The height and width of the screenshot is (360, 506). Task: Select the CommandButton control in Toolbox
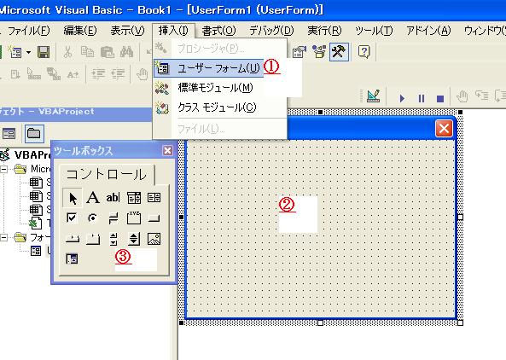pos(154,218)
